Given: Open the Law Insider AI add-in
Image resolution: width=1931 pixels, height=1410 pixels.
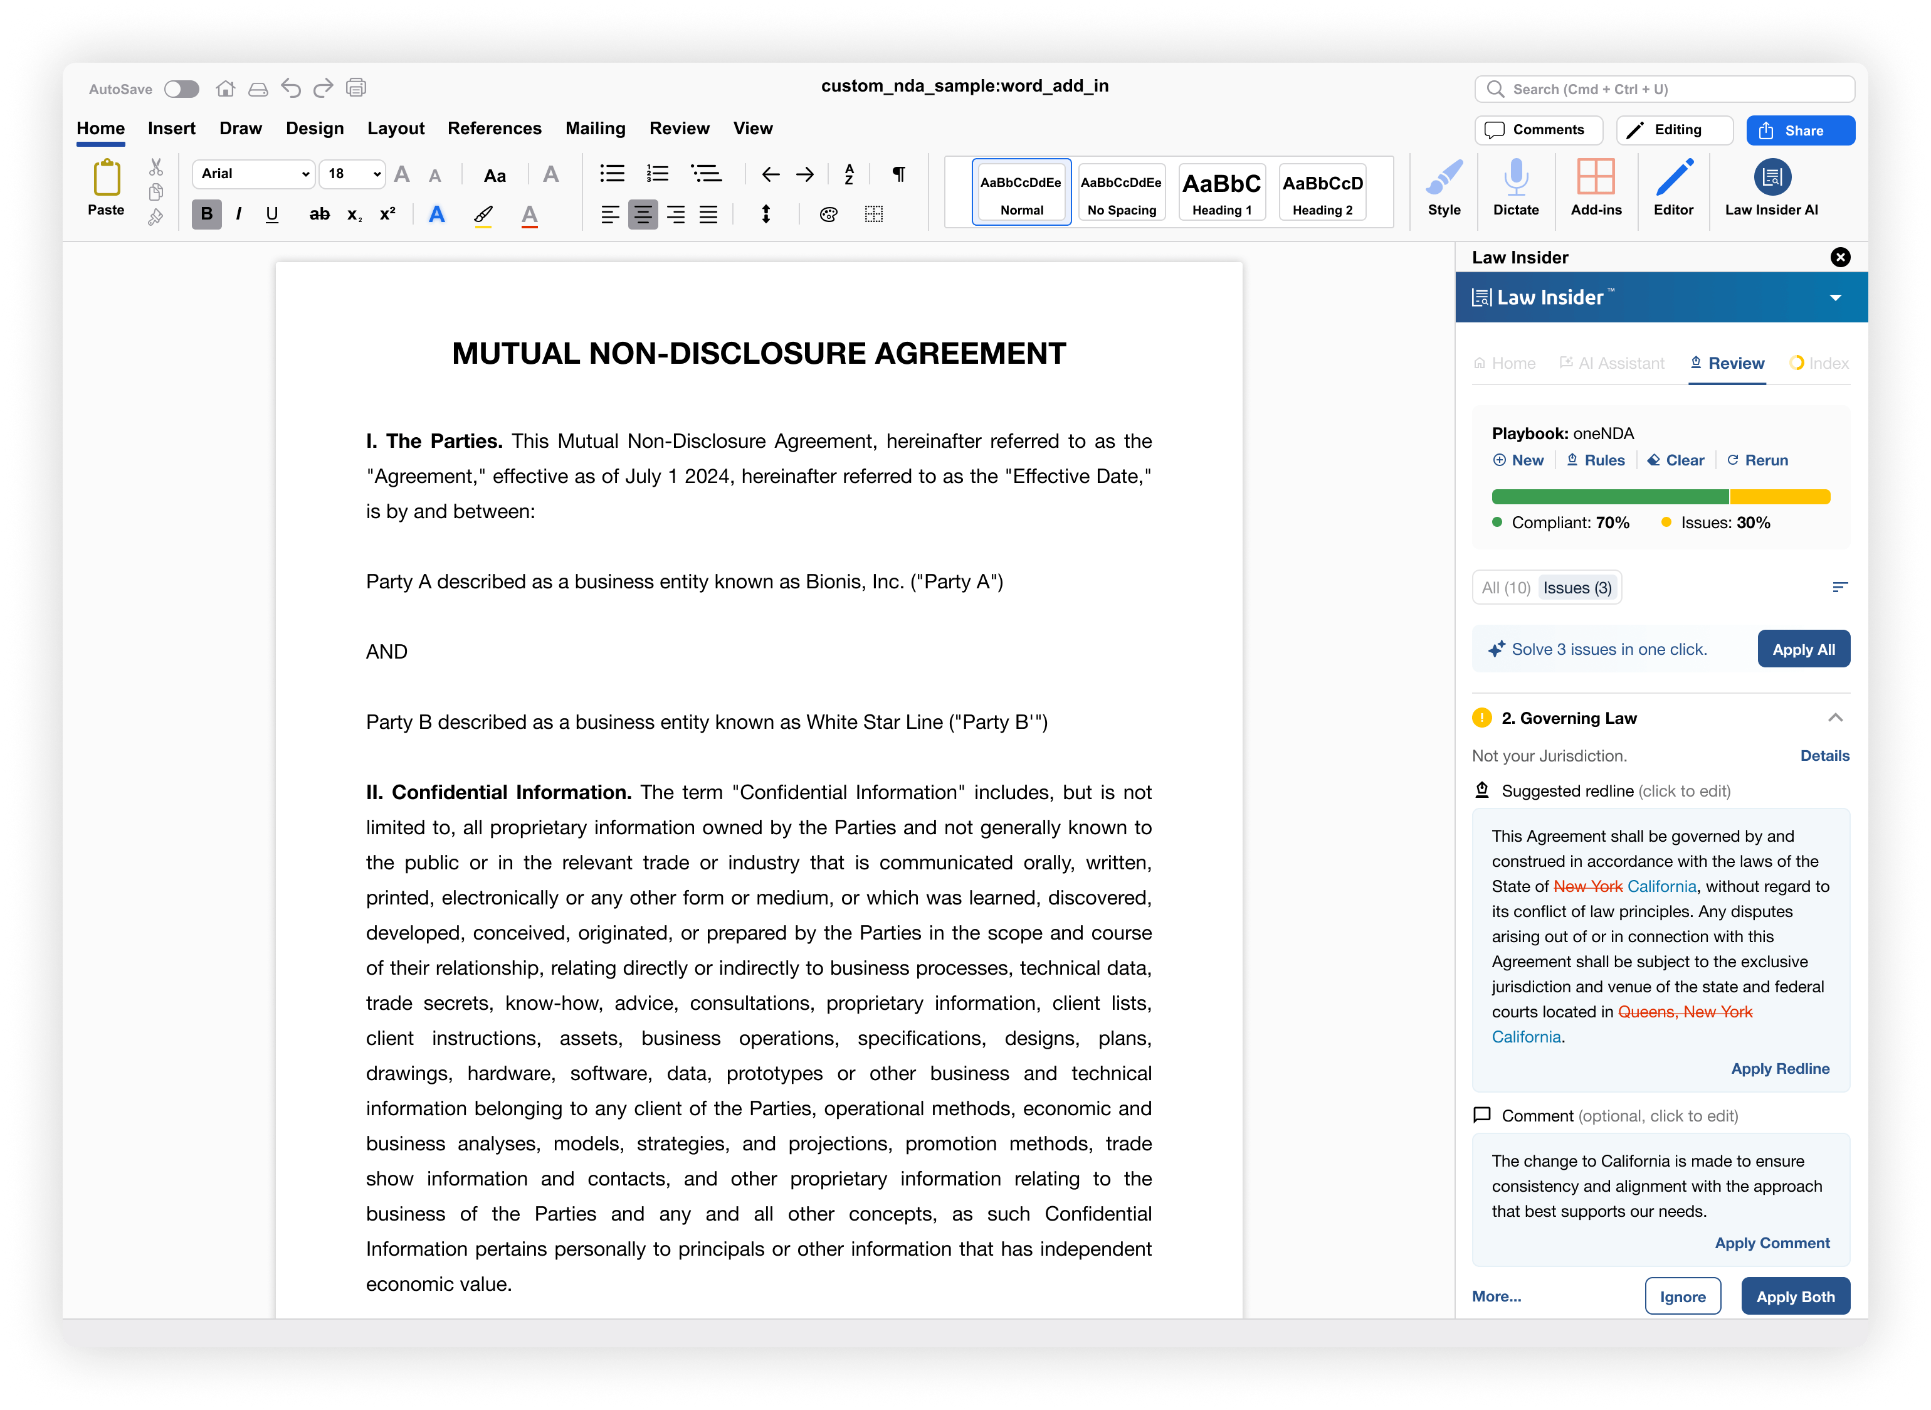Looking at the screenshot, I should 1772,188.
